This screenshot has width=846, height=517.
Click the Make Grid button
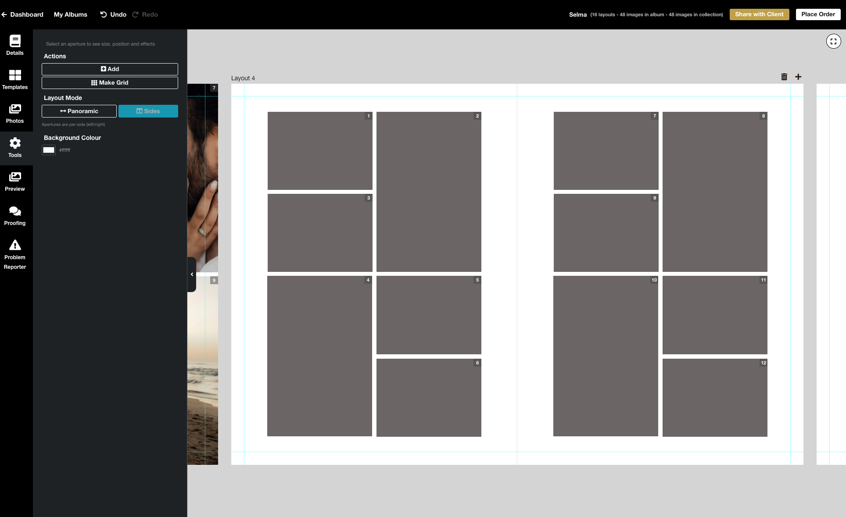[x=110, y=83]
